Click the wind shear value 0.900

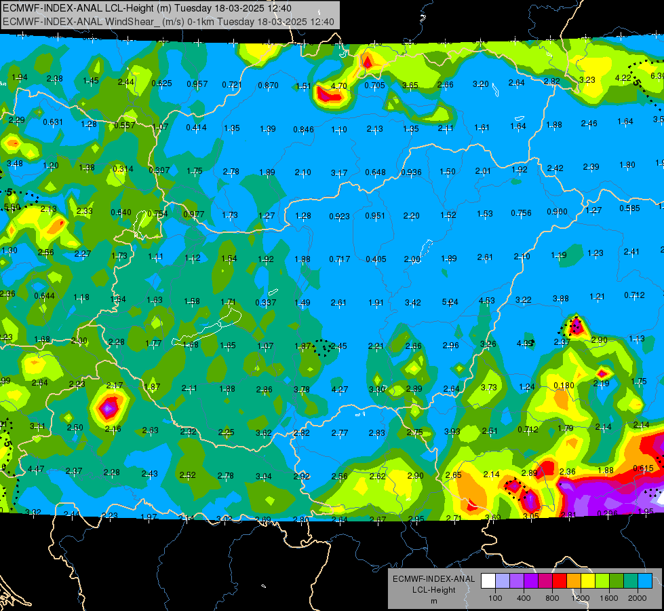tap(558, 212)
